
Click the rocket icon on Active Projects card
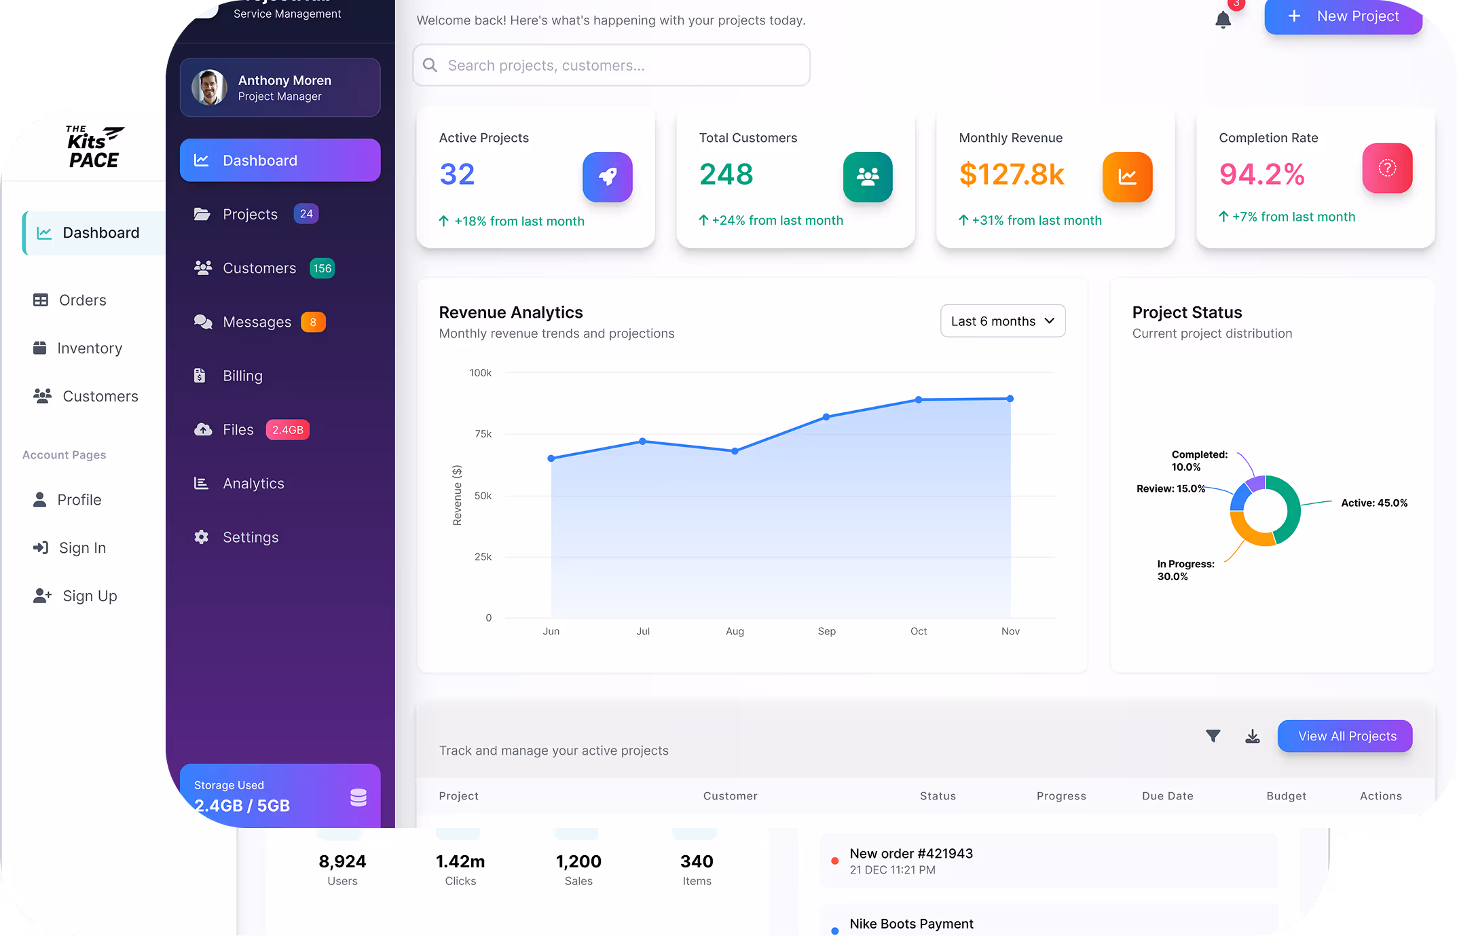(x=607, y=177)
